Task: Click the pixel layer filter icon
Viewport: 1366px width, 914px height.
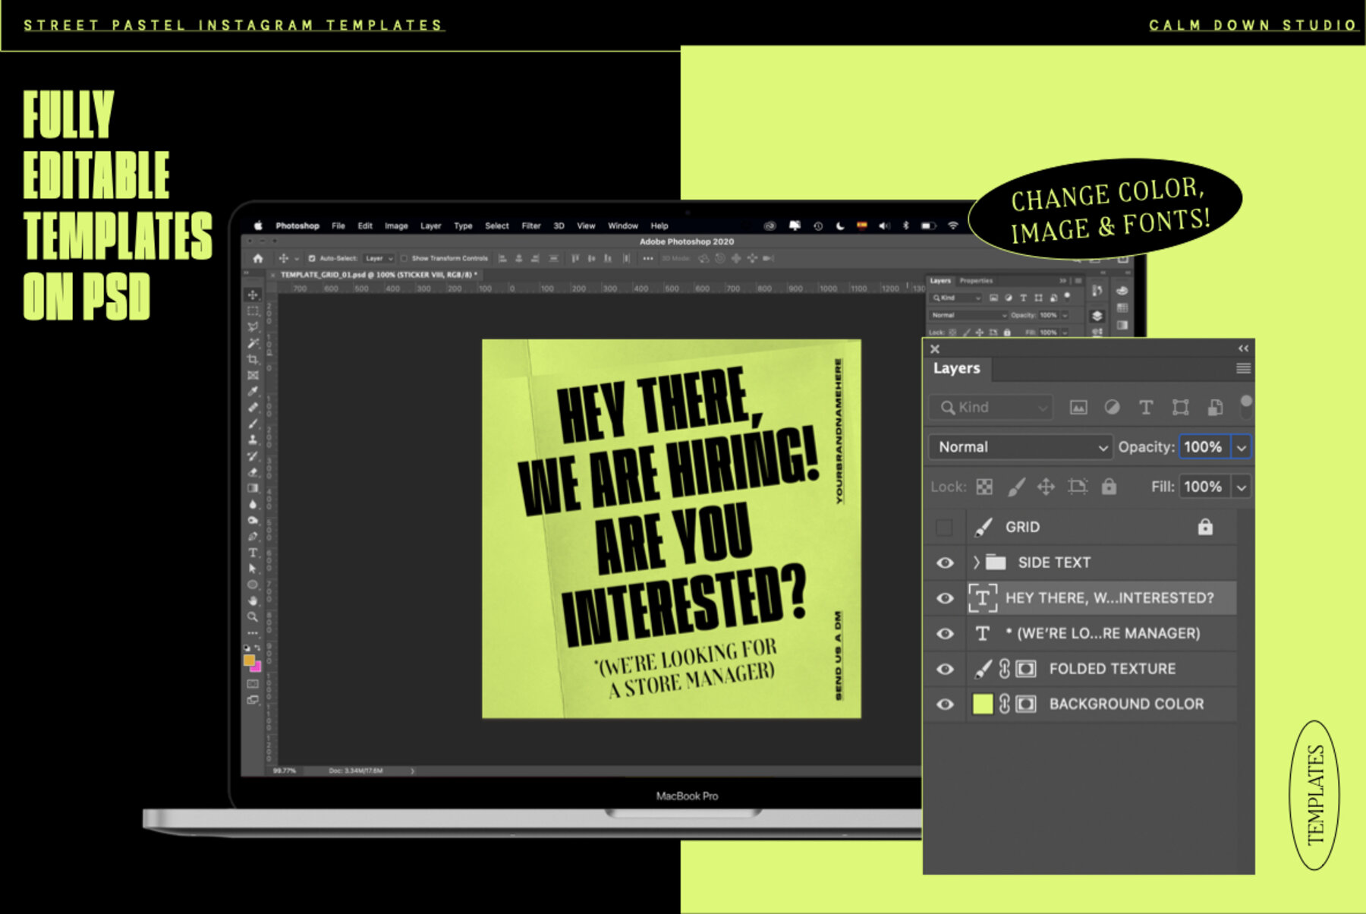Action: click(x=1078, y=408)
